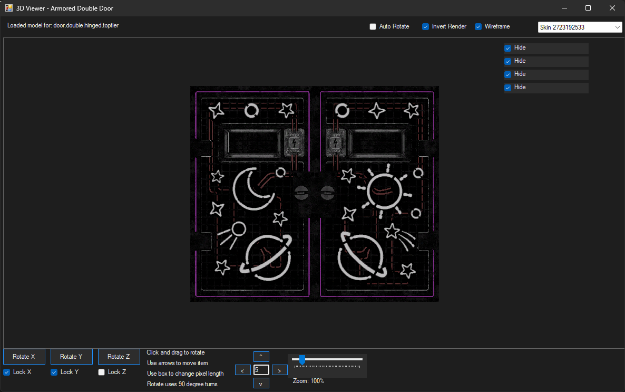The image size is (625, 392).
Task: Click the Rotate Z button
Action: 119,357
